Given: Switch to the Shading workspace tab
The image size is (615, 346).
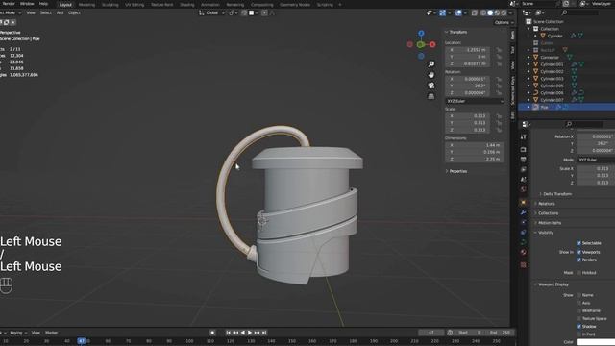Looking at the screenshot, I should point(187,5).
